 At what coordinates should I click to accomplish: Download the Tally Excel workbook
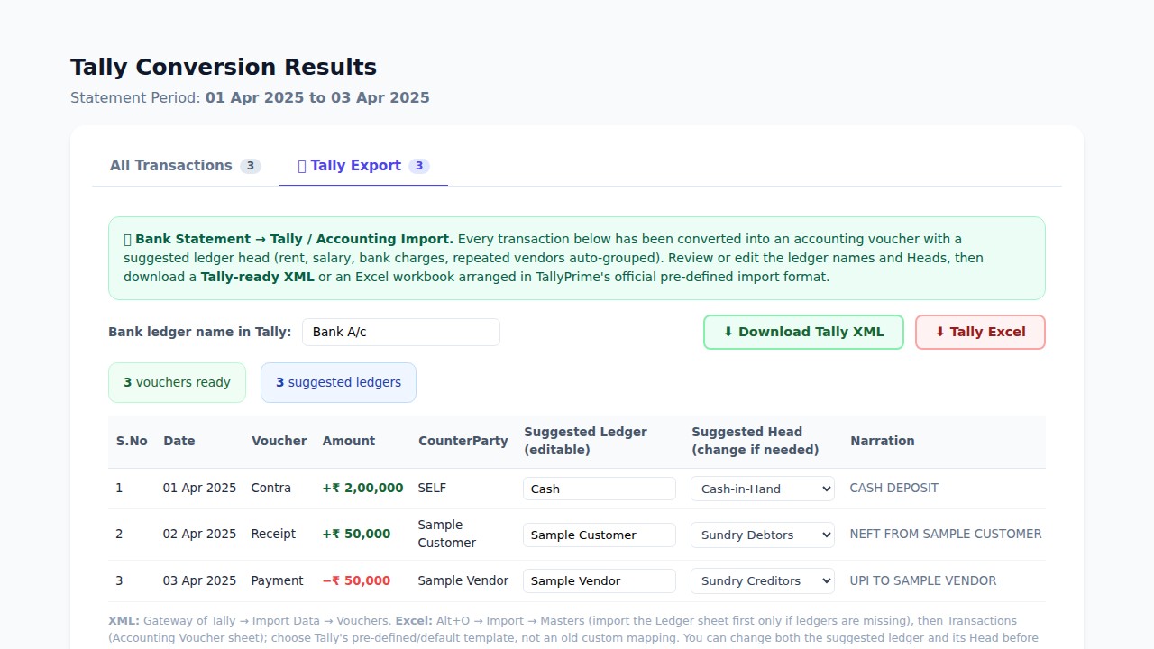pyautogui.click(x=980, y=332)
